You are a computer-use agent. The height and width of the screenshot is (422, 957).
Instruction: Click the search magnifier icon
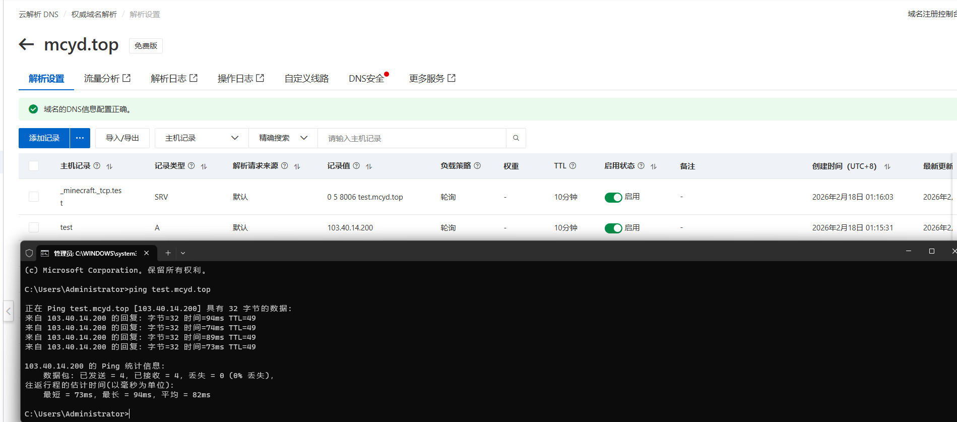coord(516,138)
